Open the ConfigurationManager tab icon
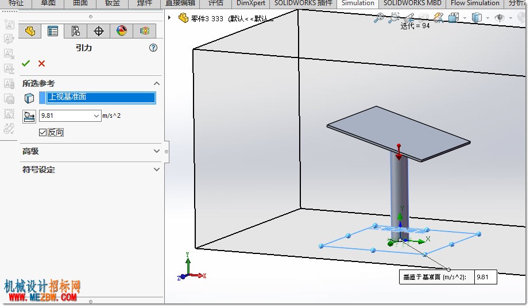This screenshot has height=308, width=530. point(76,31)
